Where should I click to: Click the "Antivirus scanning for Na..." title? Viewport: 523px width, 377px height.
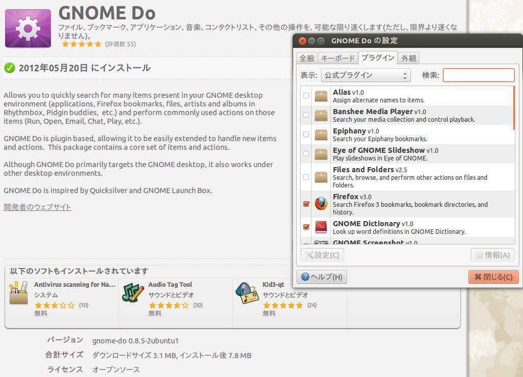pos(74,285)
